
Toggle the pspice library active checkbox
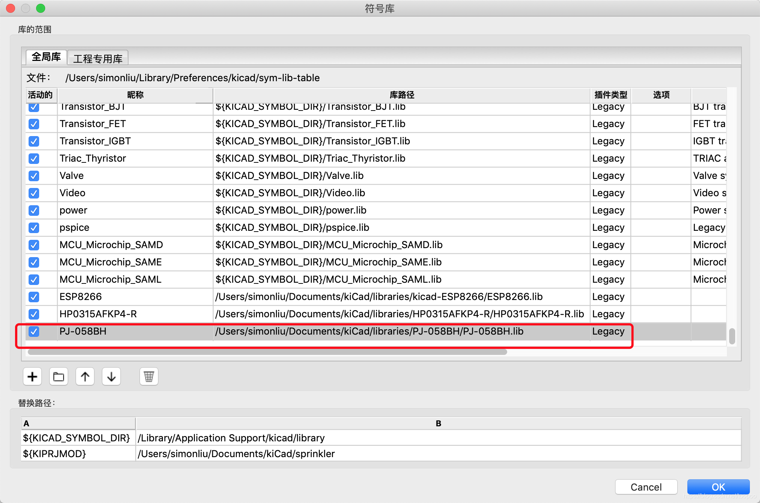point(34,227)
